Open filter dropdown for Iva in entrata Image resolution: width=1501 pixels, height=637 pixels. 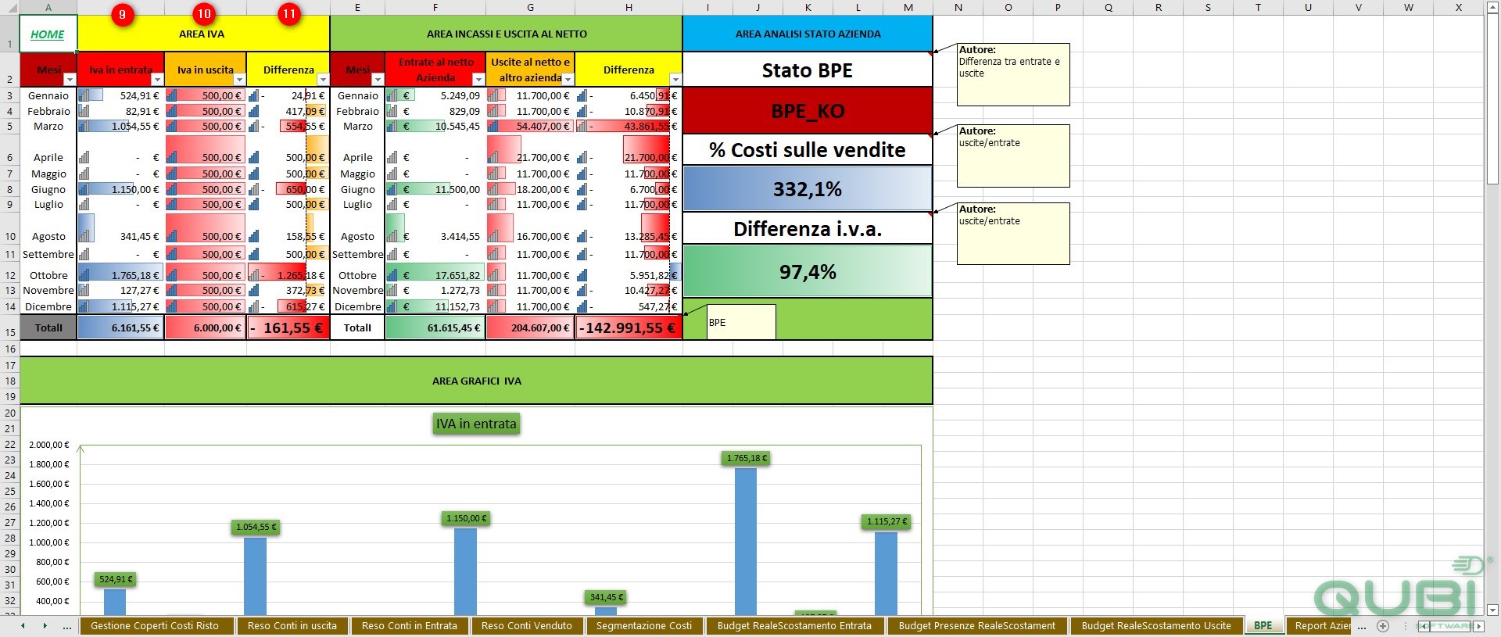157,79
